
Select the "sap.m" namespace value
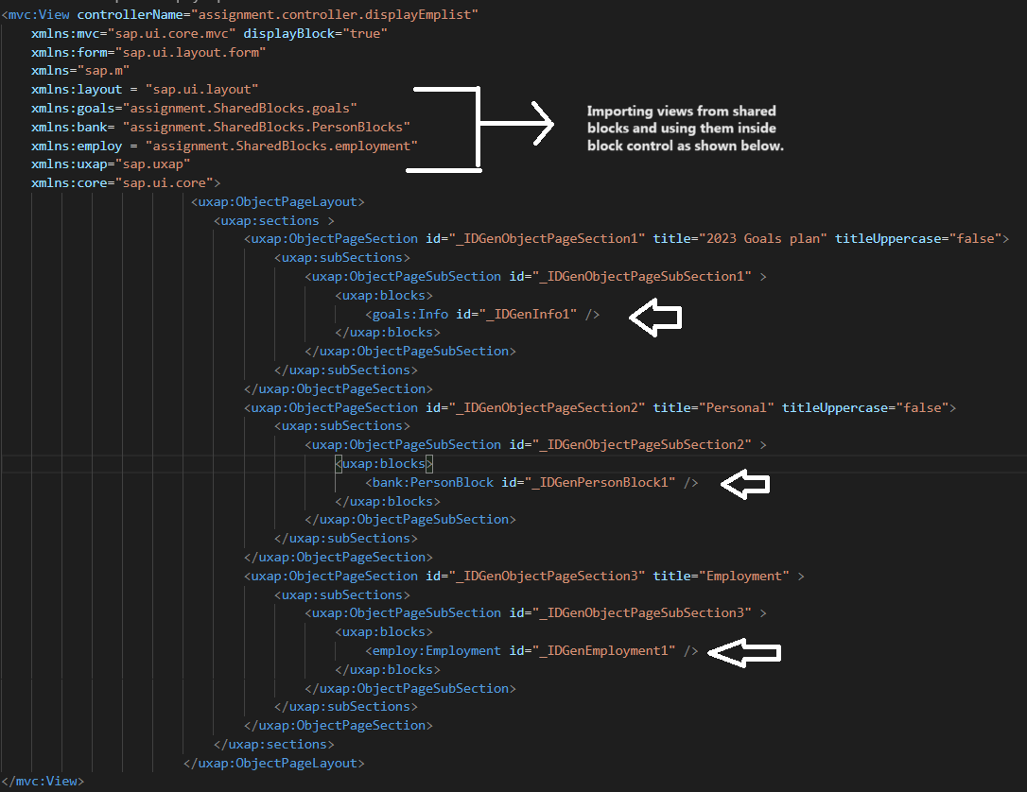103,71
